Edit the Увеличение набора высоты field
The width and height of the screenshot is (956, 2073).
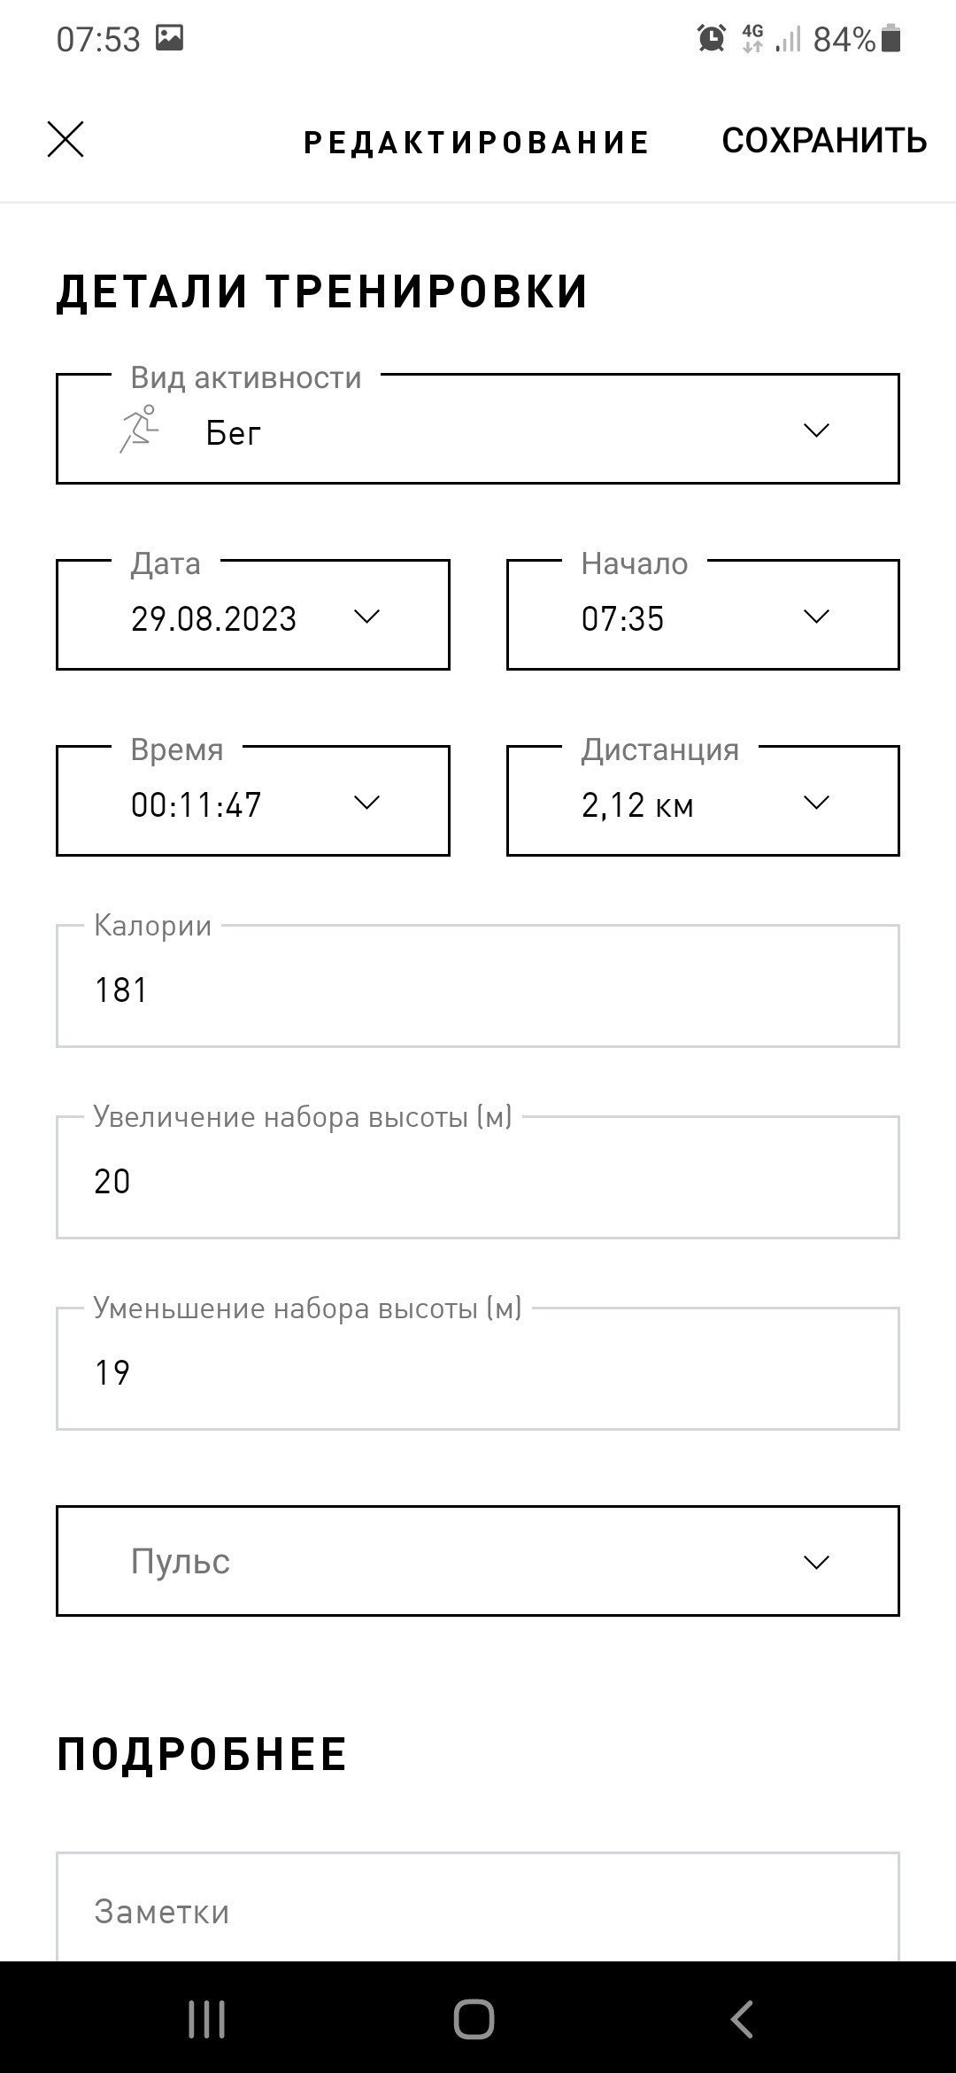click(x=478, y=1177)
